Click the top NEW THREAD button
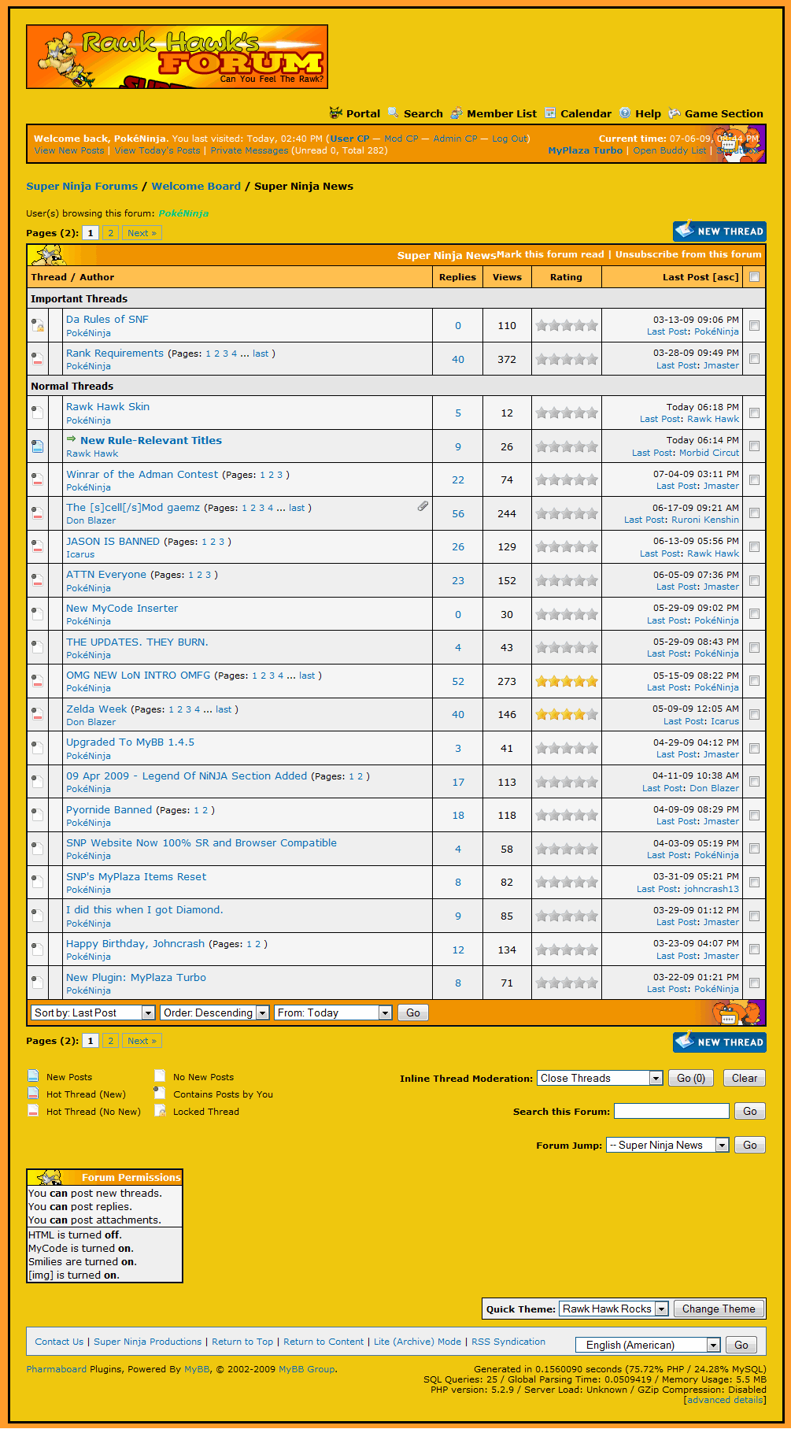The height and width of the screenshot is (1429, 791). 719,231
